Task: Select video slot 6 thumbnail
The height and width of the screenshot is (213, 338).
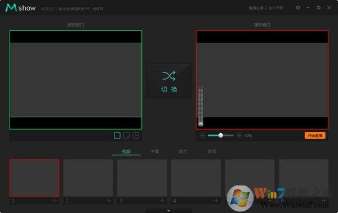Action: click(x=304, y=178)
